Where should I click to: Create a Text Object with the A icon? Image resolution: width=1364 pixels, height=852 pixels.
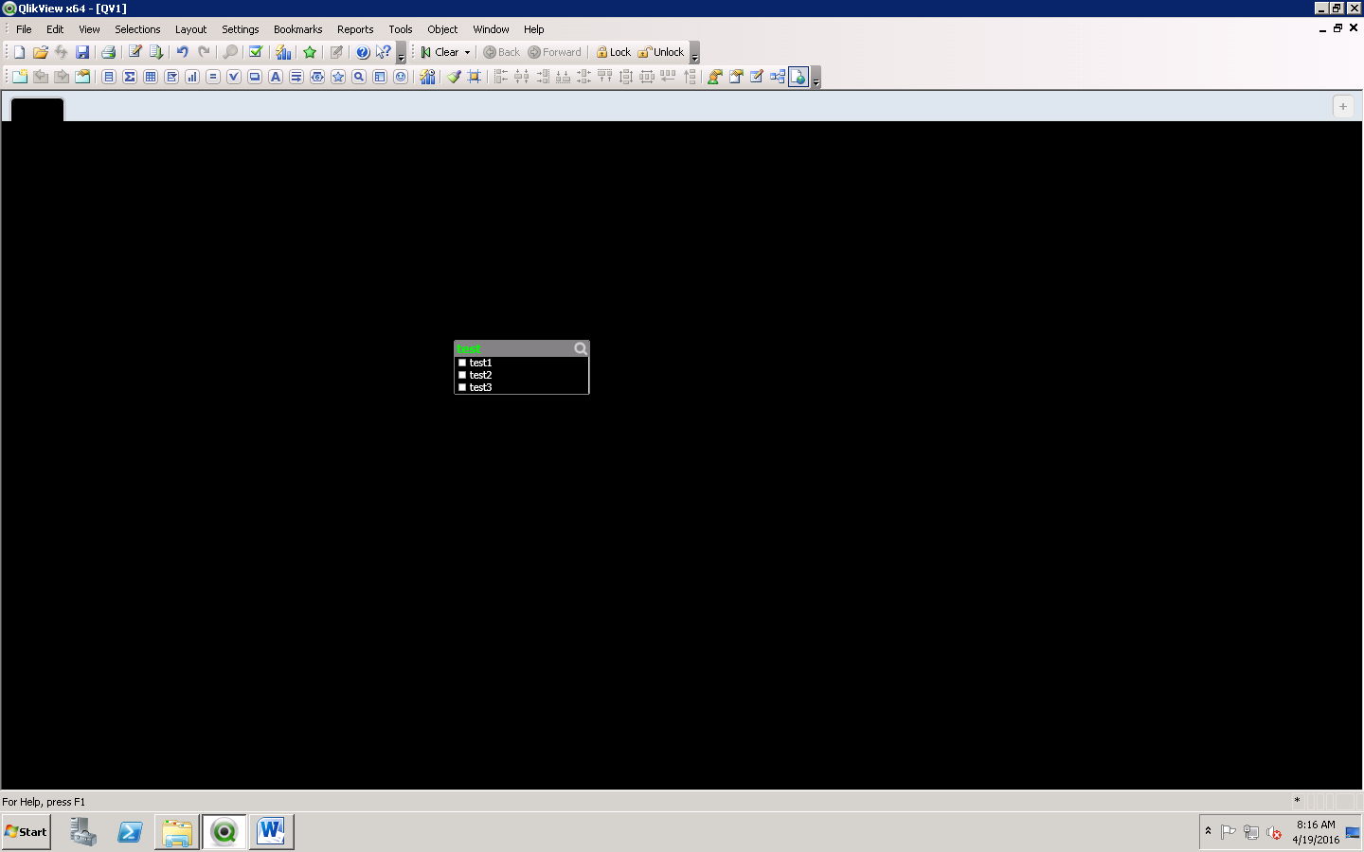pyautogui.click(x=276, y=77)
